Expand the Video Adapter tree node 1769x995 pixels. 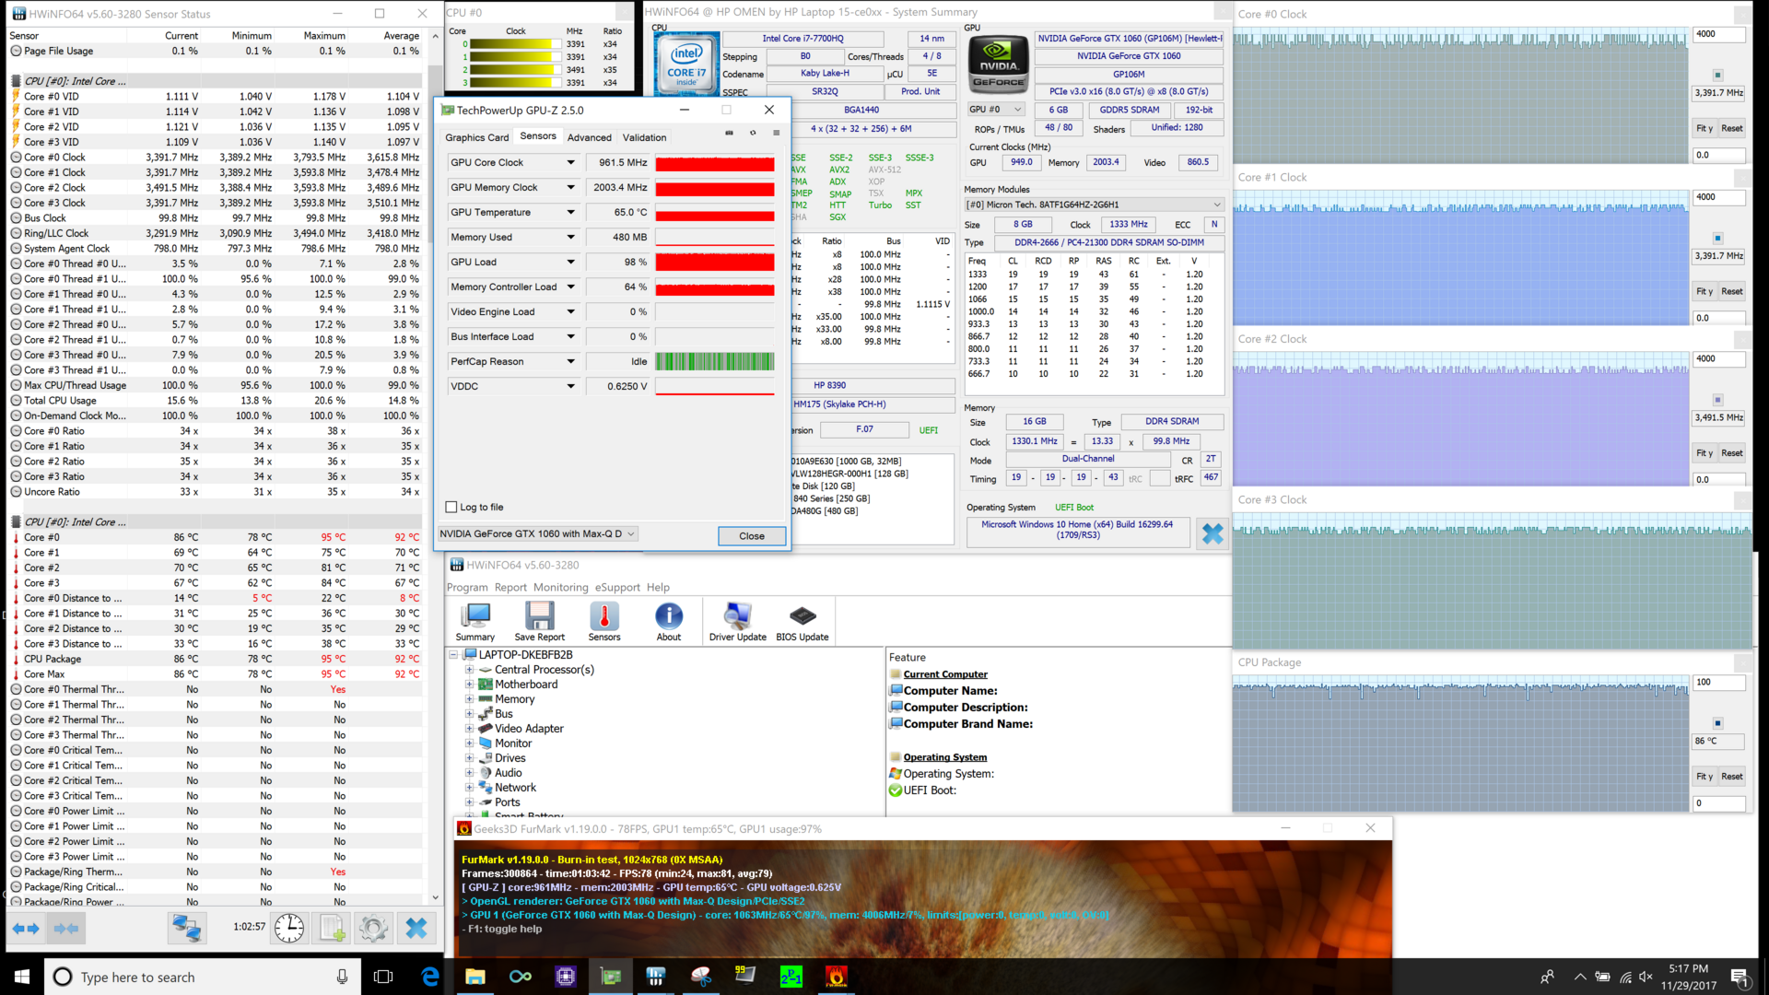pos(469,729)
